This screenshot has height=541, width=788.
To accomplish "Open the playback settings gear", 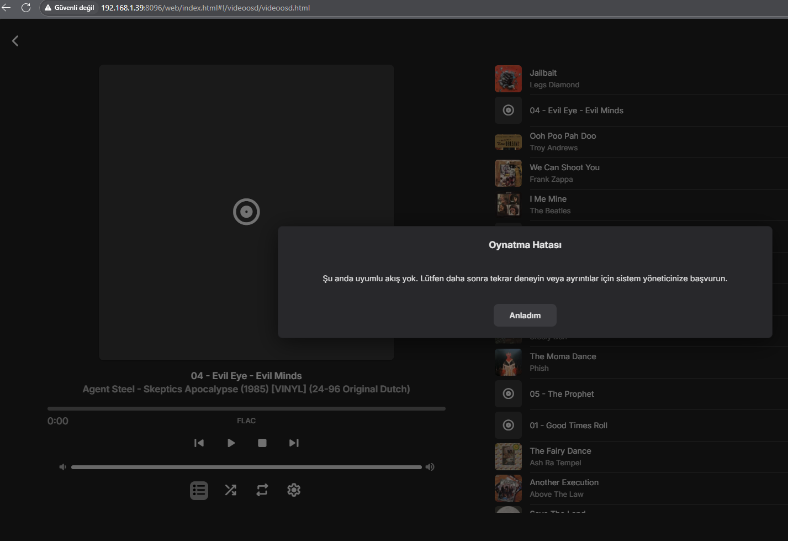I will [x=294, y=490].
